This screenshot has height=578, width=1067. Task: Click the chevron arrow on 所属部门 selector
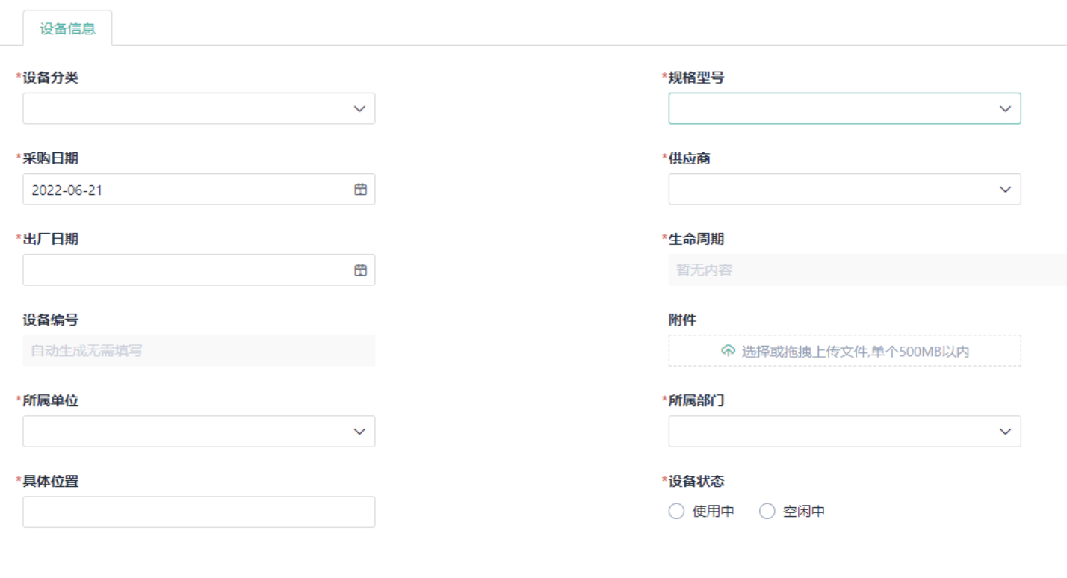pos(1004,431)
